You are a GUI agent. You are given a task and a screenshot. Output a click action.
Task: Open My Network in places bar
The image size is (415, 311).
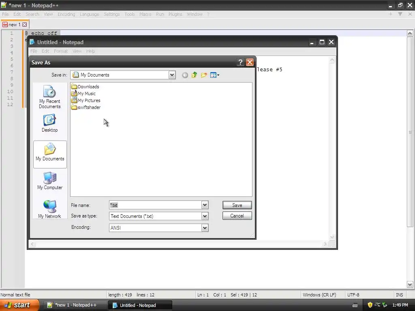[50, 209]
